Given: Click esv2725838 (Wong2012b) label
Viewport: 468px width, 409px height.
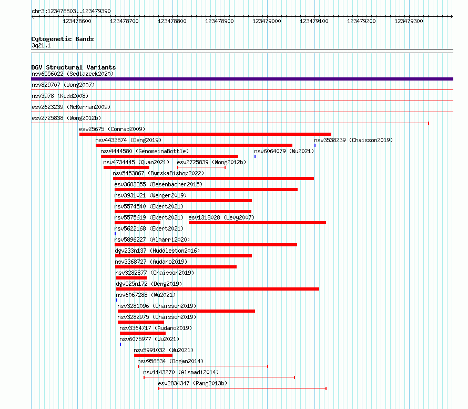Looking at the screenshot, I should coord(66,118).
